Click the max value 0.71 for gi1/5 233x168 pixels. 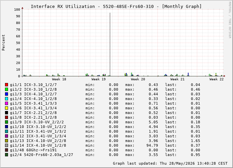pyautogui.click(x=153, y=103)
